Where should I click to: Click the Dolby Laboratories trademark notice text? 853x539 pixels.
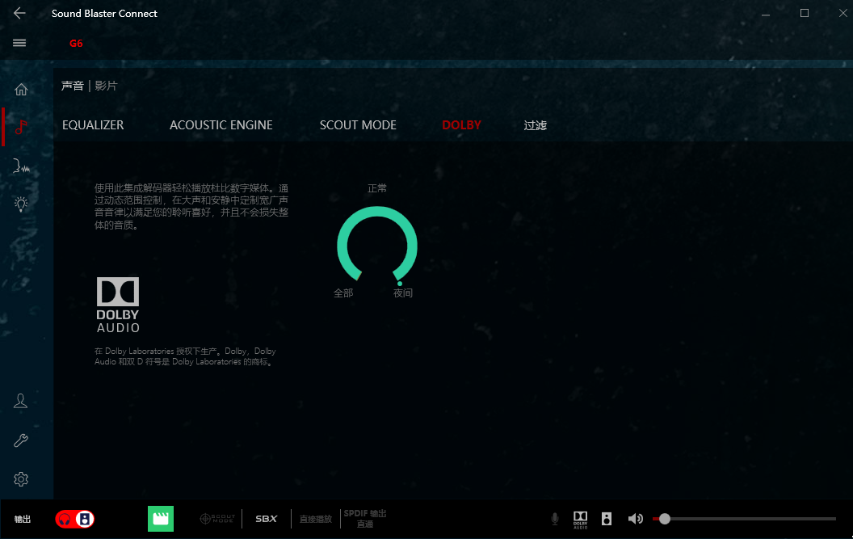(185, 356)
